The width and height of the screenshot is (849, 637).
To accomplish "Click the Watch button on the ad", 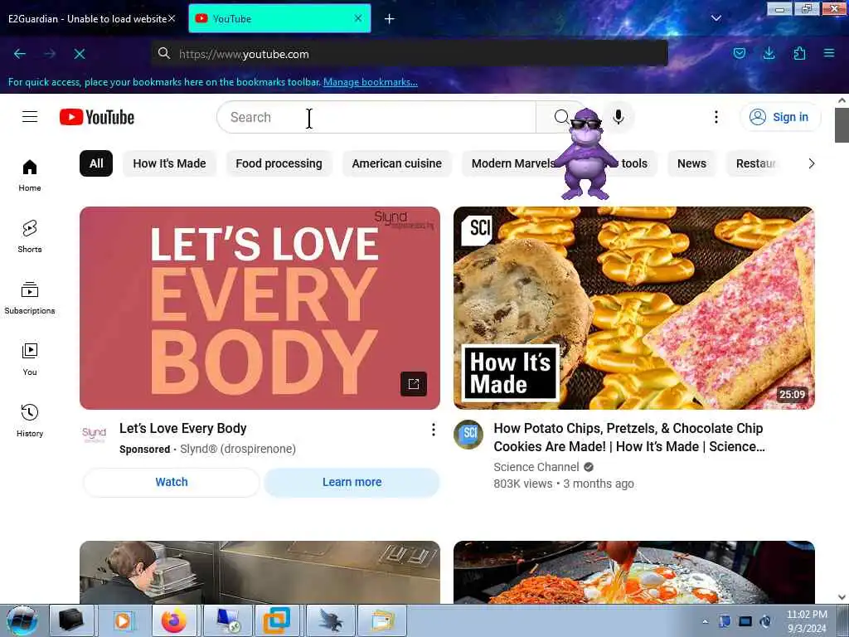I will click(x=172, y=482).
